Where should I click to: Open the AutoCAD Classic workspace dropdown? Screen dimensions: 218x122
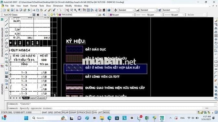coord(17,15)
